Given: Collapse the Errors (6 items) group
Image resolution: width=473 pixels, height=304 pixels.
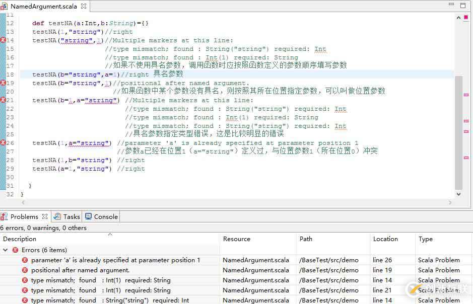Looking at the screenshot, I should click(x=6, y=250).
